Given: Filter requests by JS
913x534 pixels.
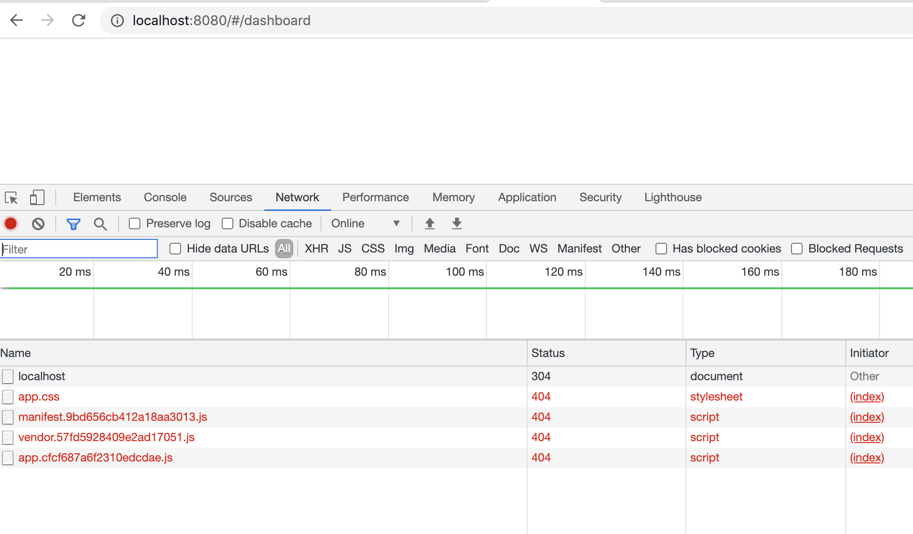Looking at the screenshot, I should pos(345,249).
